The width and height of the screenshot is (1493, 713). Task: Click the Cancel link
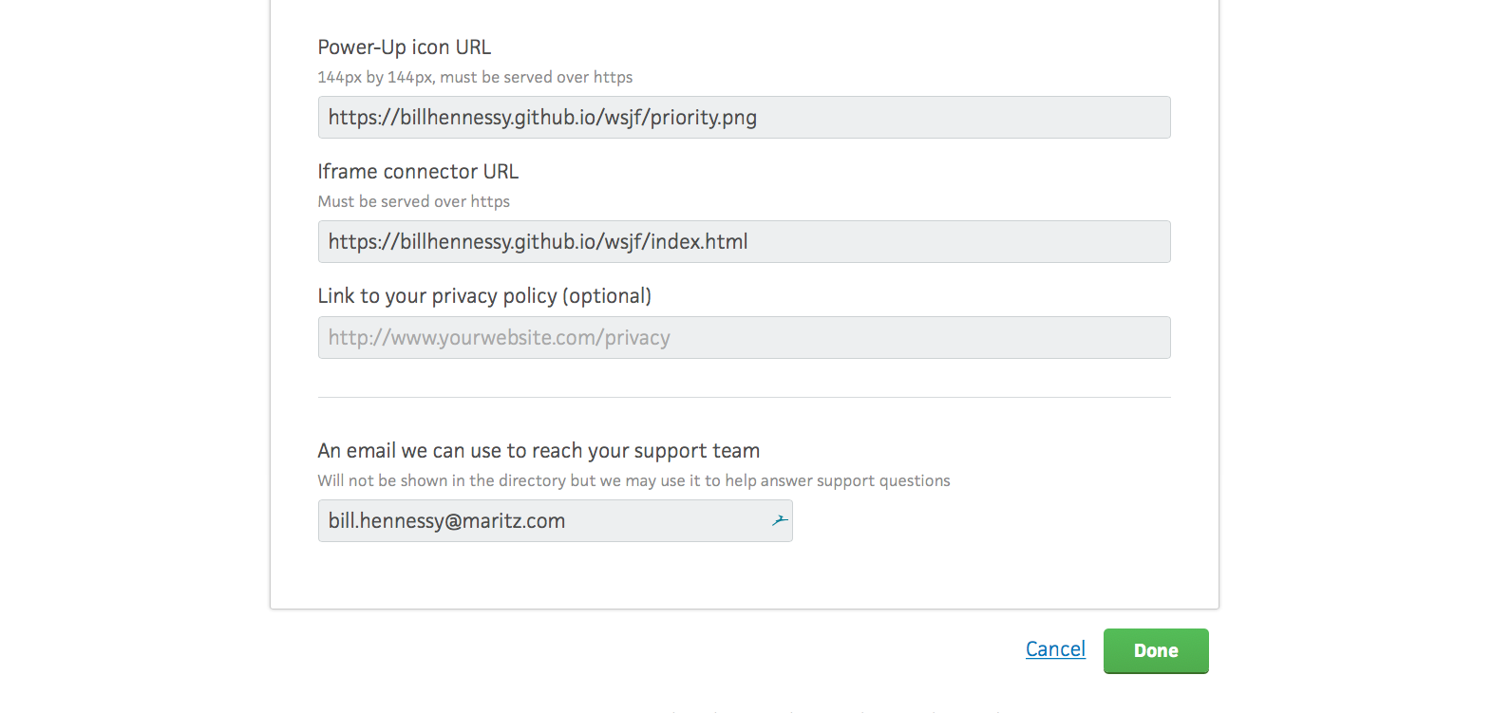[1055, 649]
